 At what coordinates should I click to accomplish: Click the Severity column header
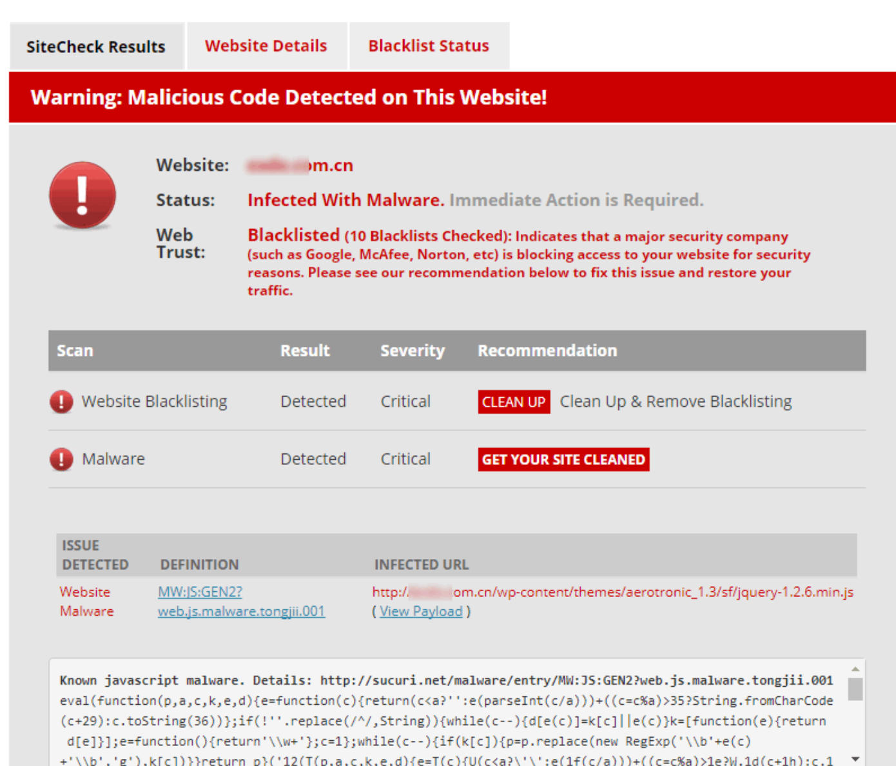(x=413, y=351)
